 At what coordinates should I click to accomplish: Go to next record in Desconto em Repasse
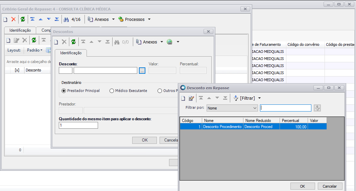point(217,98)
